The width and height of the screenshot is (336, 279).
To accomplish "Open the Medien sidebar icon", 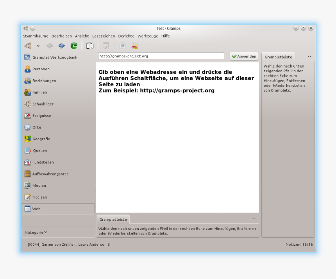I will [x=27, y=185].
